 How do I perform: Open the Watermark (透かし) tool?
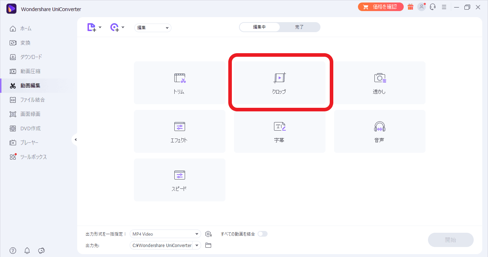pos(379,83)
